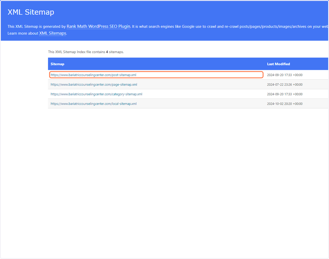Image resolution: width=329 pixels, height=259 pixels.
Task: Click the Last Modified column header
Action: pyautogui.click(x=278, y=64)
